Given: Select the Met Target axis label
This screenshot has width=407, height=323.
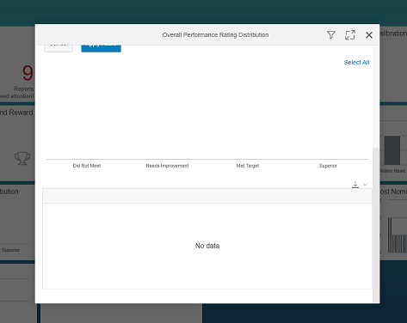Looking at the screenshot, I should pos(248,166).
